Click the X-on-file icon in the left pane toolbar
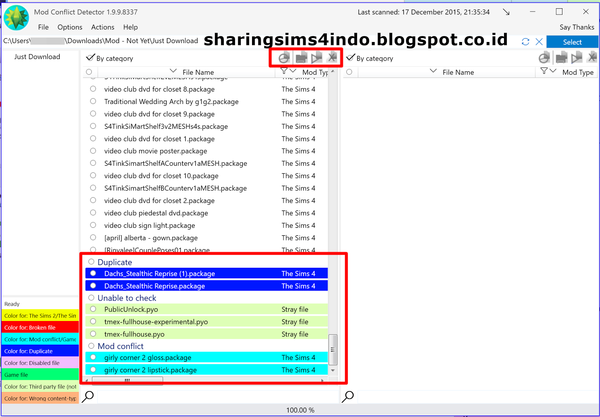 pyautogui.click(x=332, y=57)
